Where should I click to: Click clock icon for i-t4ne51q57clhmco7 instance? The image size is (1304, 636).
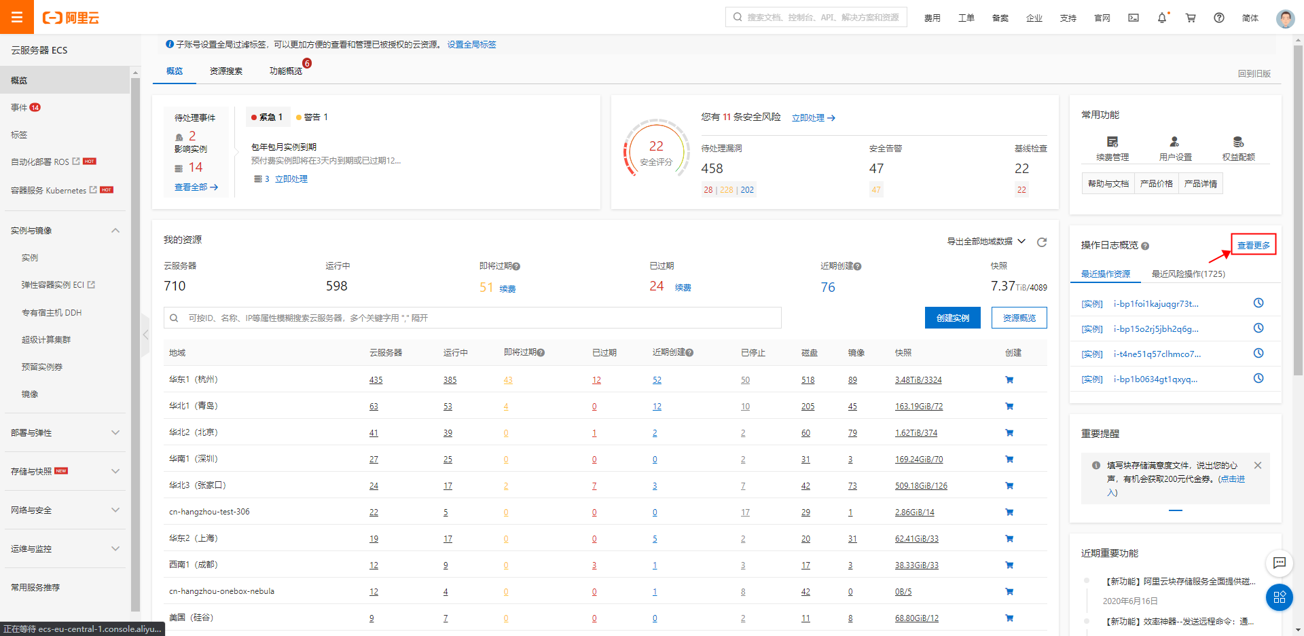[x=1258, y=353]
